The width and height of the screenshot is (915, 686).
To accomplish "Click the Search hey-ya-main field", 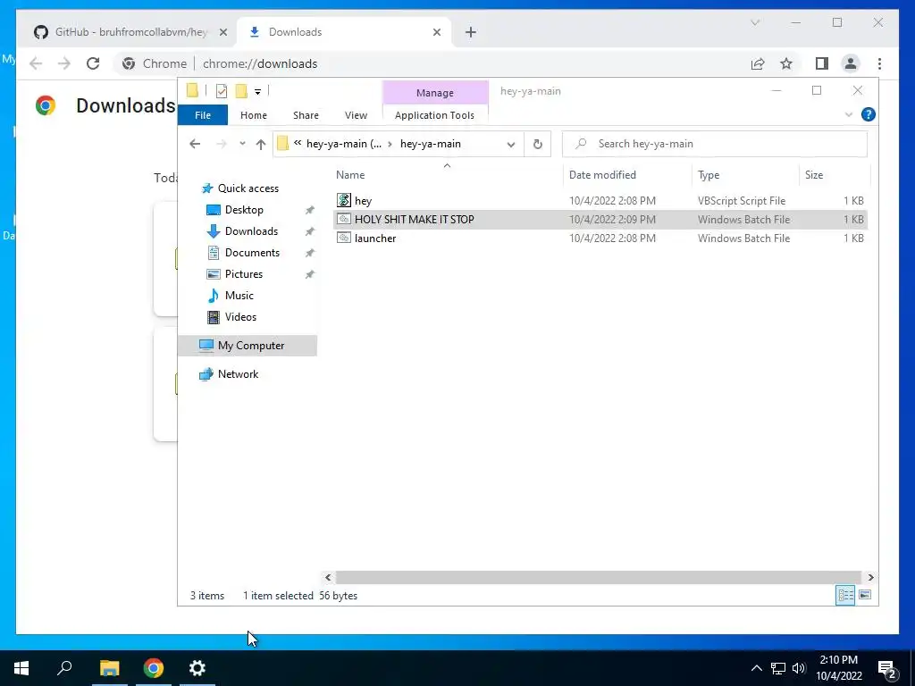I will (x=714, y=144).
